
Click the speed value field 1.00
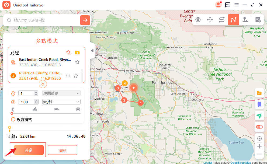(27, 102)
